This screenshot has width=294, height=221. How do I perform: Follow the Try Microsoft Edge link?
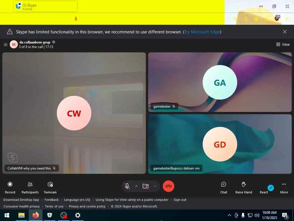coord(202,32)
